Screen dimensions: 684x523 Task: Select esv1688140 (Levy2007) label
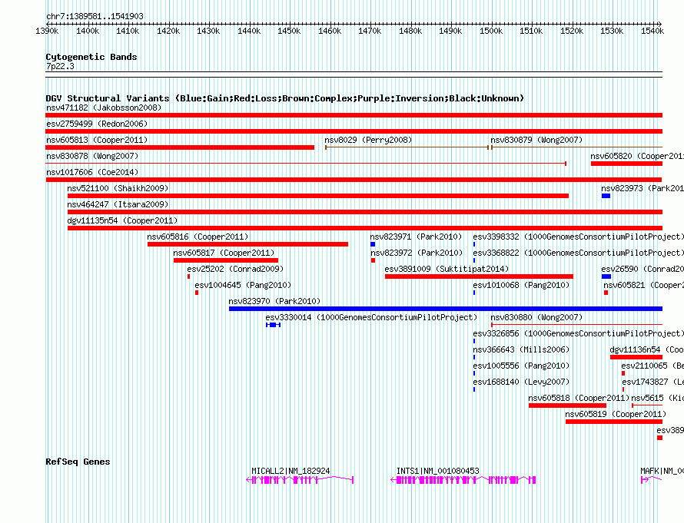click(x=521, y=382)
